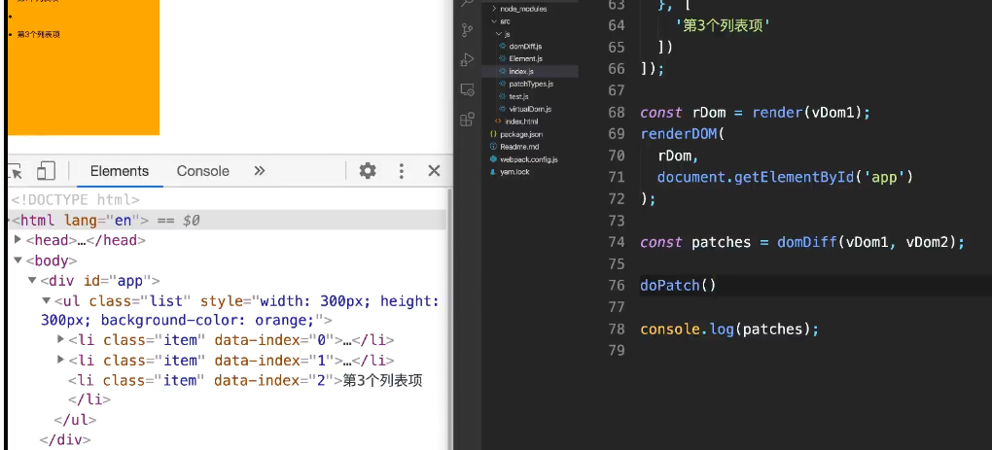Image resolution: width=992 pixels, height=450 pixels.
Task: Place cursor on doPatch() in editor
Action: tap(678, 286)
